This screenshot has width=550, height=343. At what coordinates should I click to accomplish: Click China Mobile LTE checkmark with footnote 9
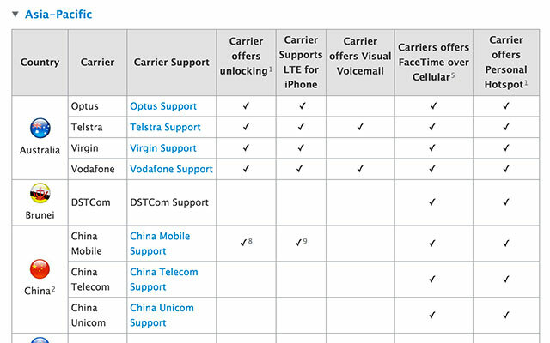click(x=298, y=243)
